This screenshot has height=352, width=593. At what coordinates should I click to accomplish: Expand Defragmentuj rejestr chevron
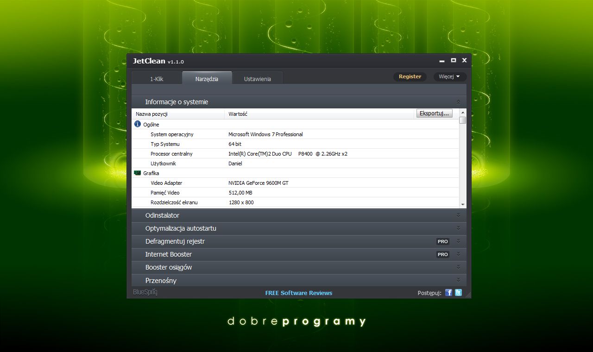[x=458, y=241]
